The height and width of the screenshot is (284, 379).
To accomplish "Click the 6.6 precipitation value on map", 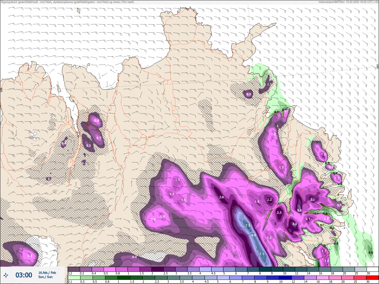I will coord(254,235).
